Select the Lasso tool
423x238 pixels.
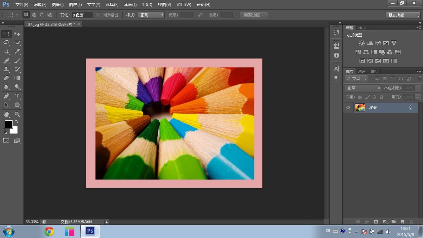pos(6,43)
